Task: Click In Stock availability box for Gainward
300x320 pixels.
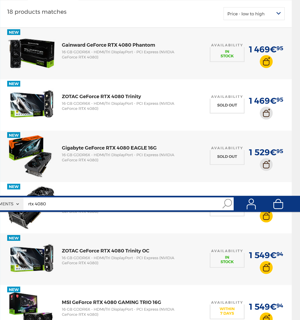Action: [227, 54]
